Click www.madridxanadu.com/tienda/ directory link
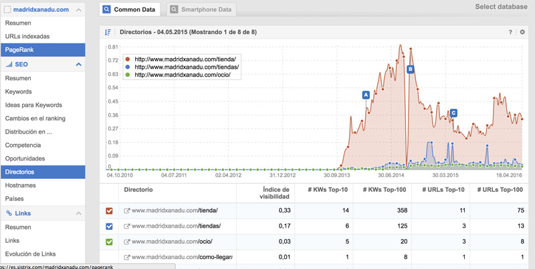The image size is (535, 269). click(175, 211)
